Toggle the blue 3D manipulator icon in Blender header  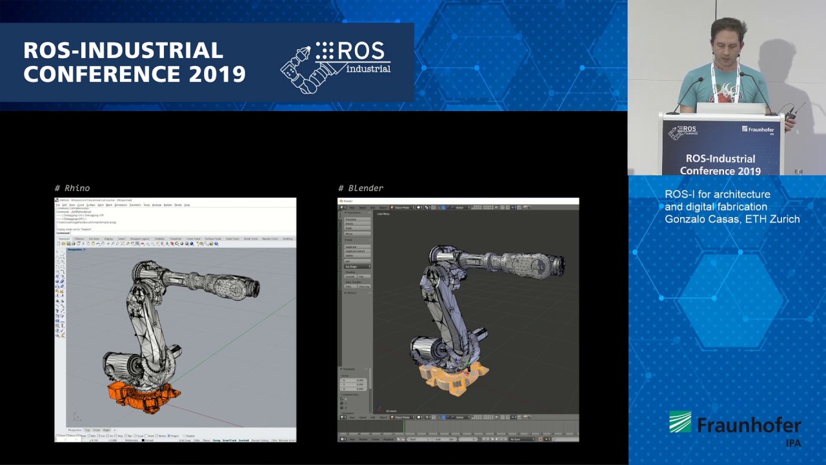pos(443,207)
